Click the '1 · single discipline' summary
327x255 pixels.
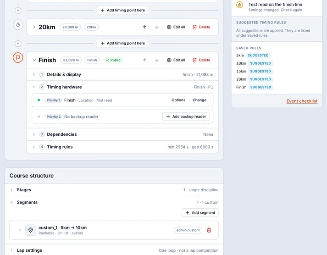pyautogui.click(x=201, y=190)
